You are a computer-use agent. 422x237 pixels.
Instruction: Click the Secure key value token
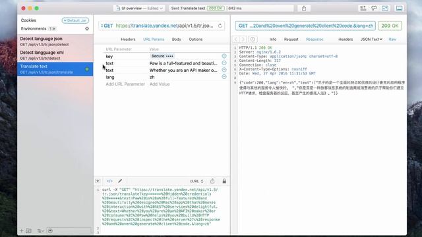click(162, 56)
